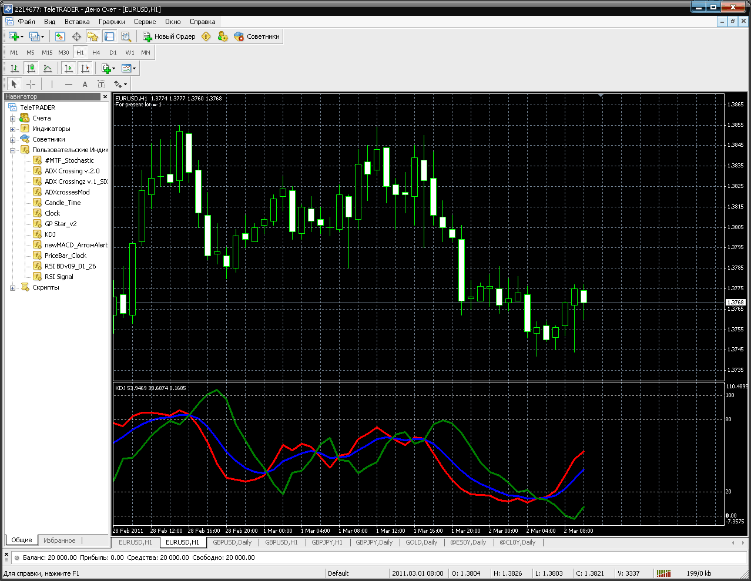Select newMACD_ArrowAlert indicator icon

[x=38, y=245]
